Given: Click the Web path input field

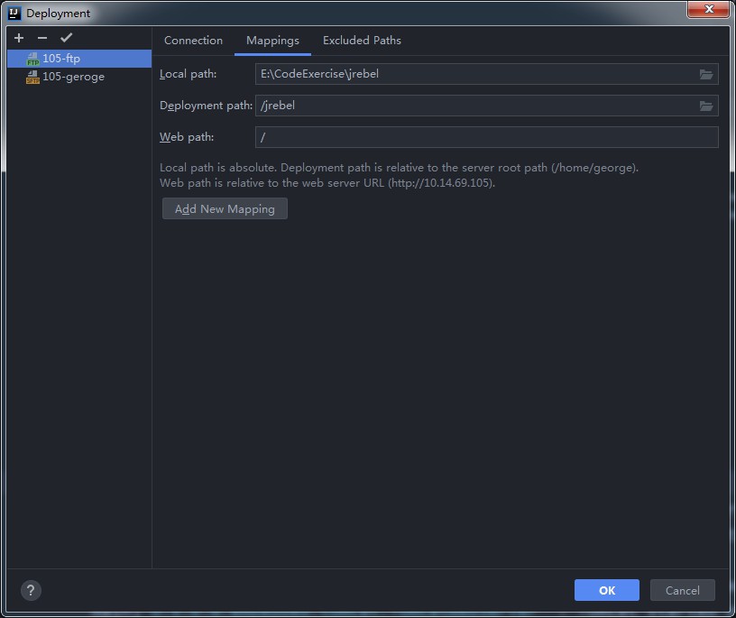Looking at the screenshot, I should (x=487, y=137).
